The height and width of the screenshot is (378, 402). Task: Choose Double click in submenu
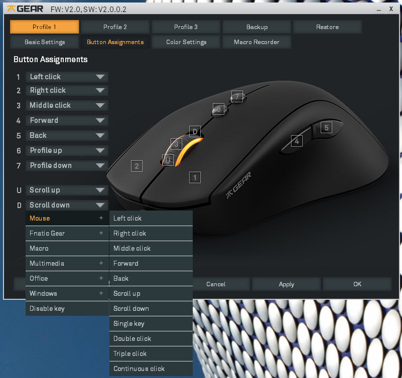coord(151,338)
